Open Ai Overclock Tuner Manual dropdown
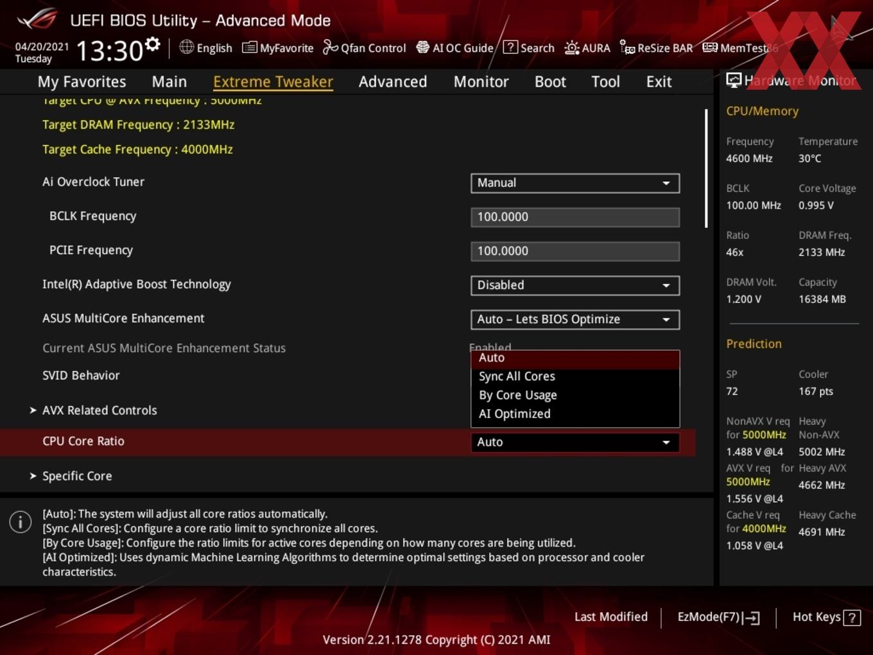Viewport: 873px width, 655px height. coord(575,183)
